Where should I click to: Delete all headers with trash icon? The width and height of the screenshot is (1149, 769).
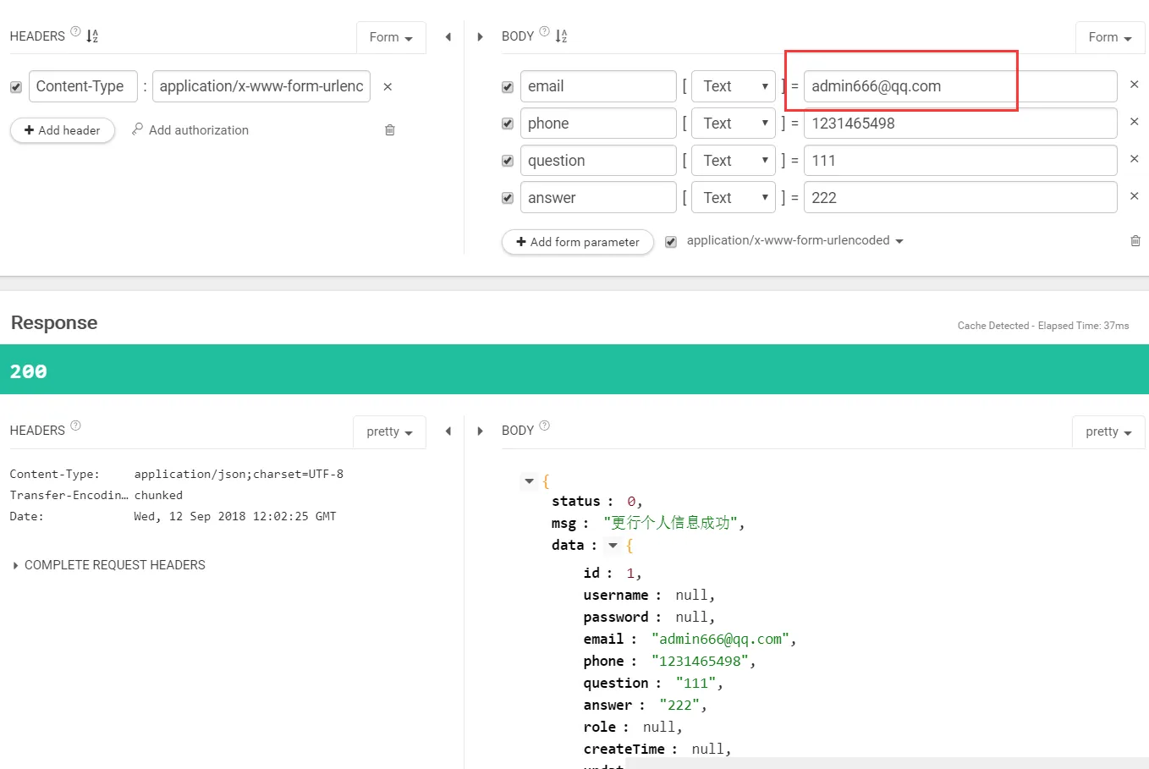click(x=390, y=129)
